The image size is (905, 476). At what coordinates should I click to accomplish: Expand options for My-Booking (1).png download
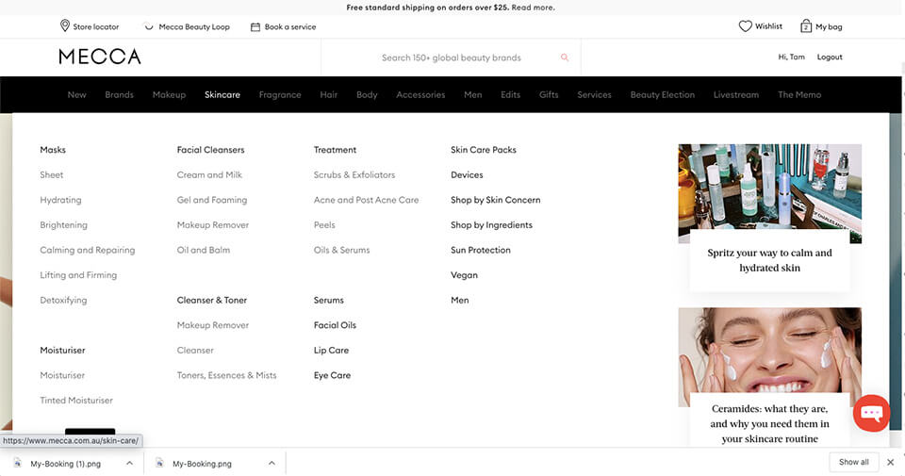(x=129, y=463)
